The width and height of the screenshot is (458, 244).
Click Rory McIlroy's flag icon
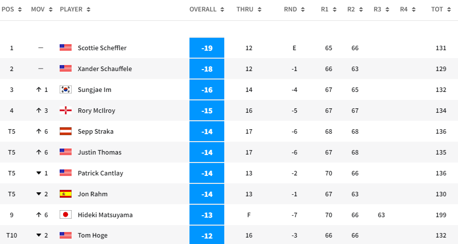tap(66, 110)
